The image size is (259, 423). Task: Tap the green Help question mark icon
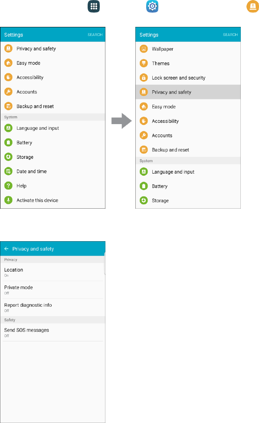coord(8,186)
